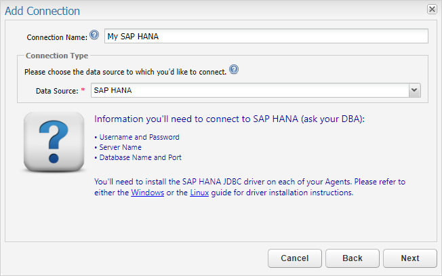Open the Linux driver installation guide
Screen dimensions: 442x276
point(199,193)
